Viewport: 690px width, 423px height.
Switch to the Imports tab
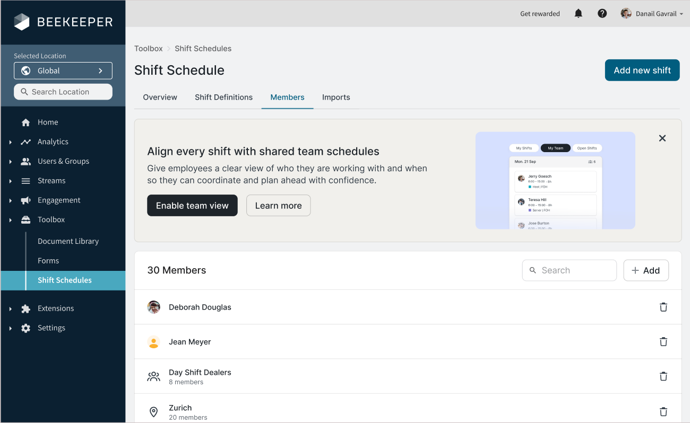pos(336,98)
